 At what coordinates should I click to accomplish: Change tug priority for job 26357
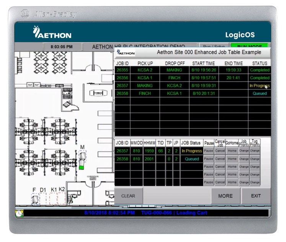tap(255, 151)
